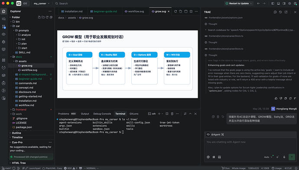Open chat history clock icon in TRAE panel

pos(280,12)
